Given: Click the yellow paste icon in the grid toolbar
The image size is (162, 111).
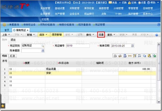Looking at the screenshot, I should point(149,56).
